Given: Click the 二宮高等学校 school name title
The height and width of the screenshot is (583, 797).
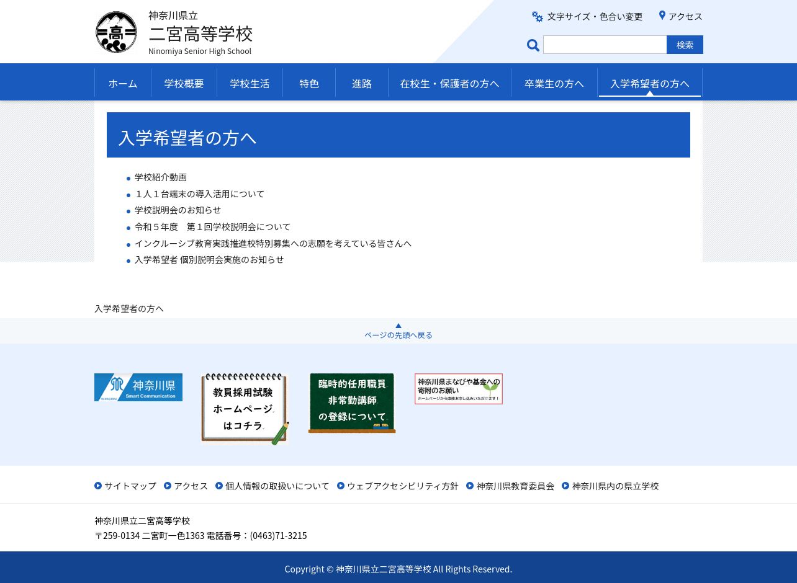Looking at the screenshot, I should 200,33.
